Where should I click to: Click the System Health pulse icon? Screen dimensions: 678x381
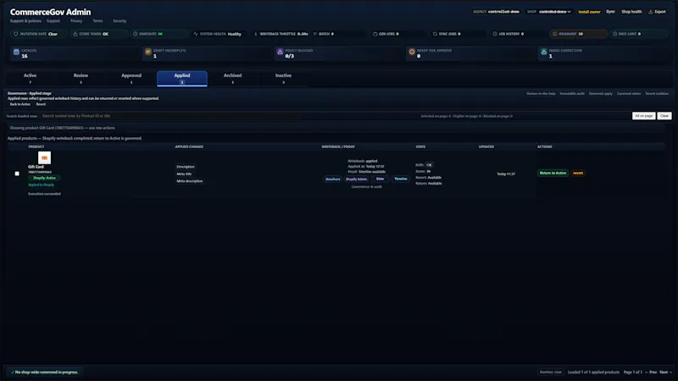[196, 34]
